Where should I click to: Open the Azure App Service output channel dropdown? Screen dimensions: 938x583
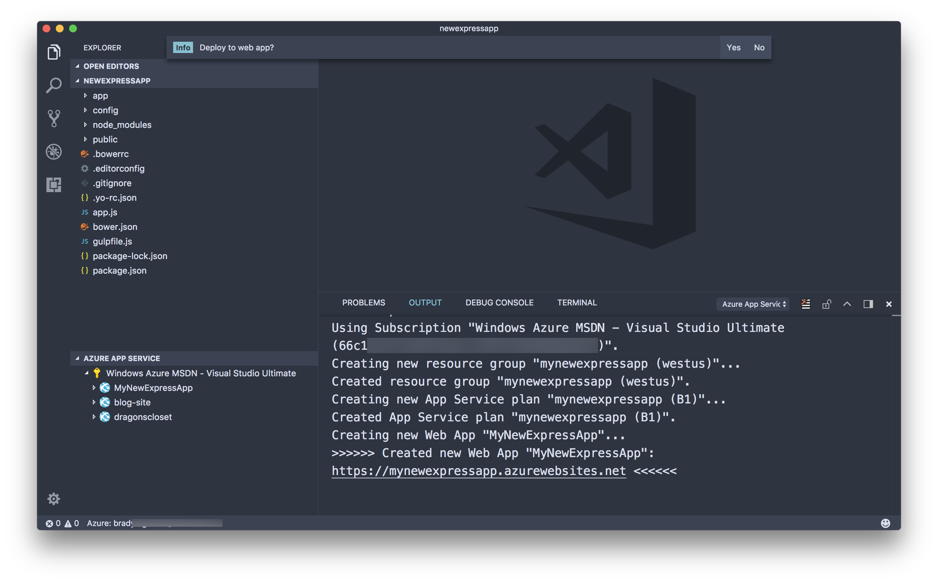coord(753,304)
